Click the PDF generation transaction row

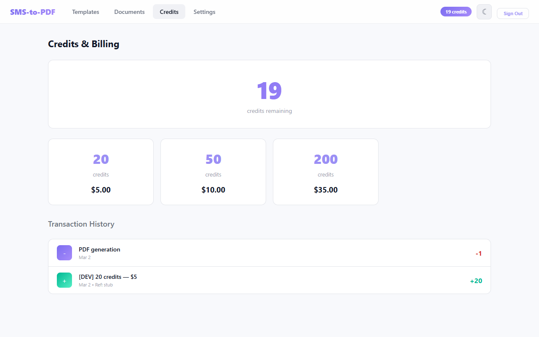tap(269, 253)
